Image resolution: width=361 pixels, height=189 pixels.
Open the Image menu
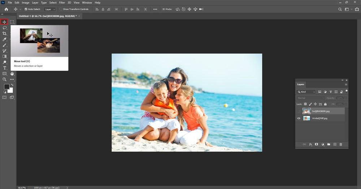(25, 3)
